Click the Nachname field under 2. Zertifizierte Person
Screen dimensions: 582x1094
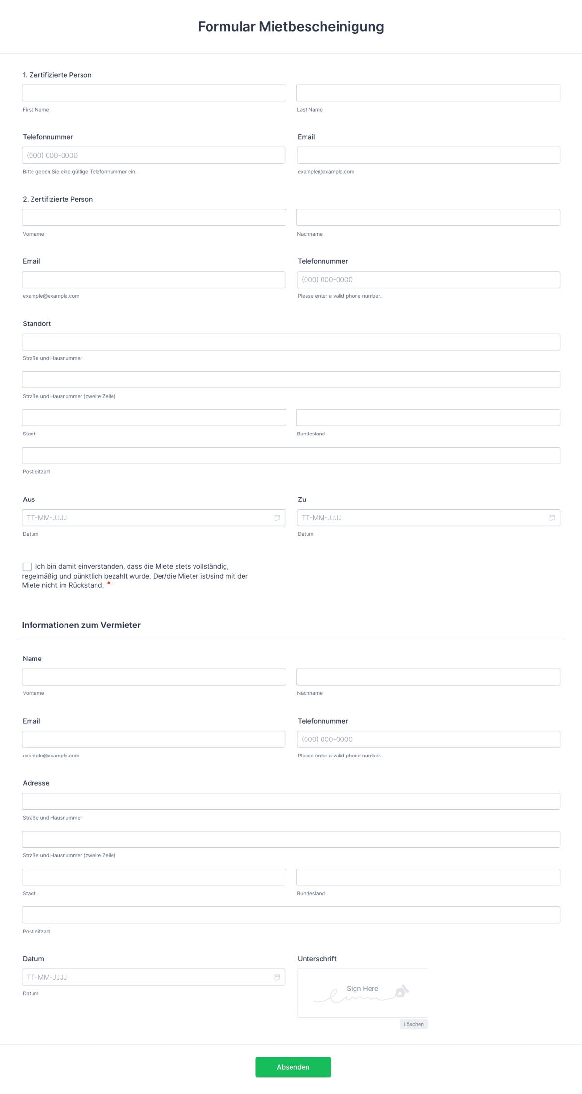click(428, 217)
